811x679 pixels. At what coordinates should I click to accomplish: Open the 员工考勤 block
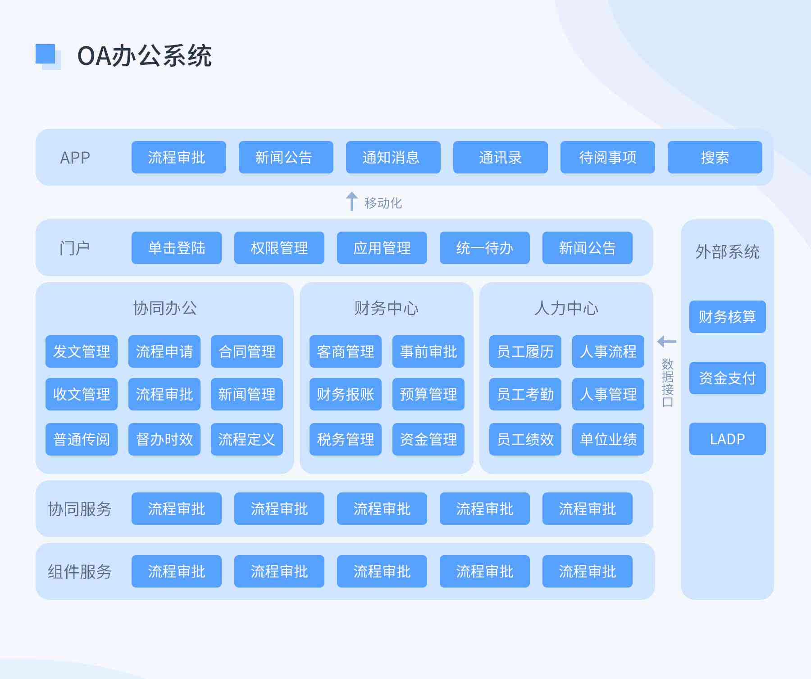coord(525,394)
